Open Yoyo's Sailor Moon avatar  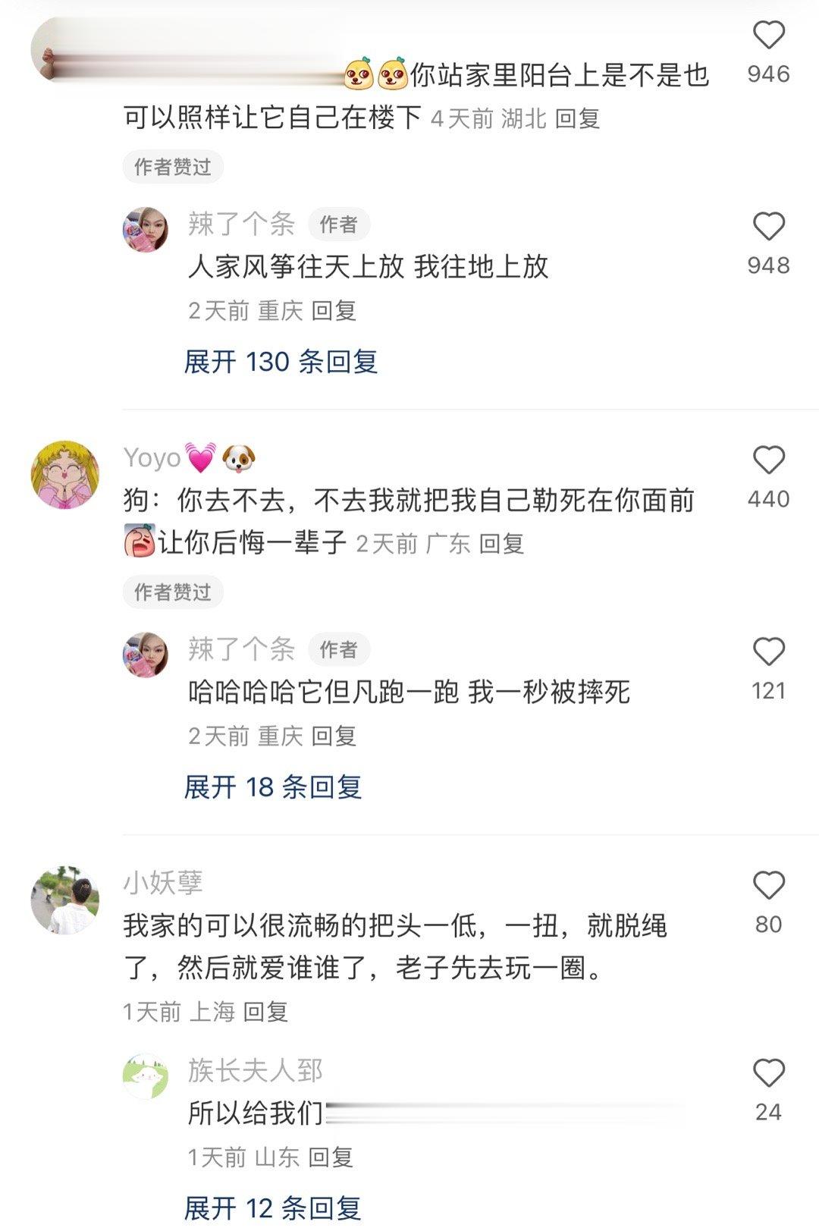[x=64, y=475]
